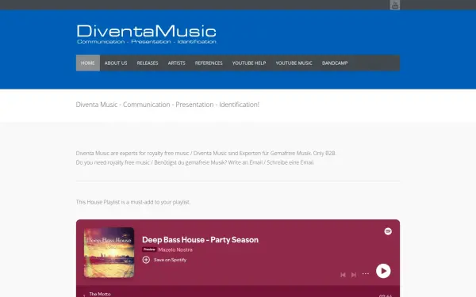Open the three-dots more options menu

click(x=366, y=274)
